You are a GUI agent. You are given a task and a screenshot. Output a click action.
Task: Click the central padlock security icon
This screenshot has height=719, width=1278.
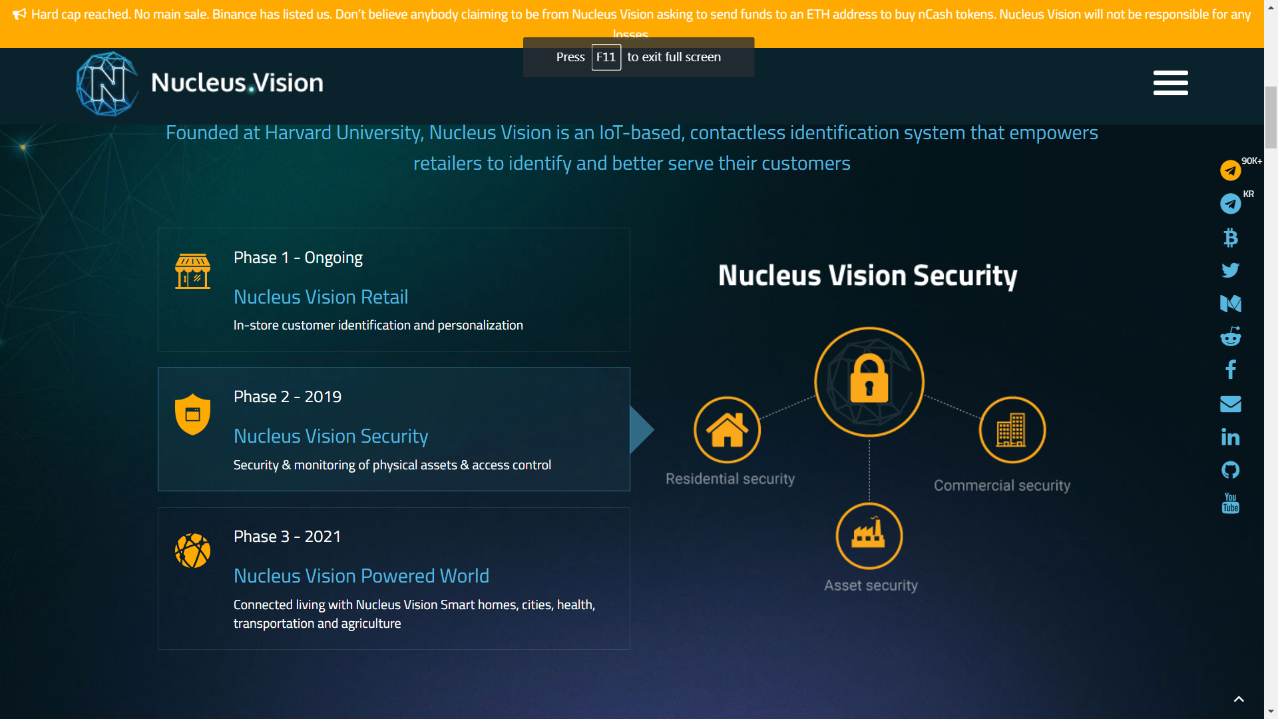tap(869, 381)
